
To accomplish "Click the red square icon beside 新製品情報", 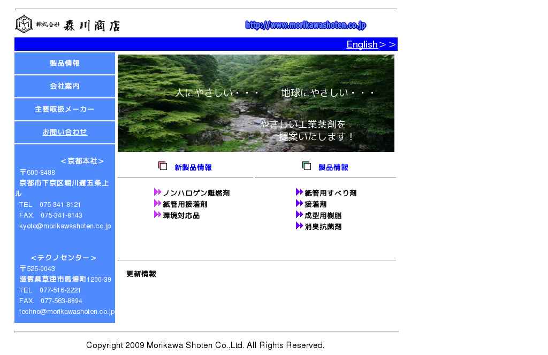I will pos(163,166).
